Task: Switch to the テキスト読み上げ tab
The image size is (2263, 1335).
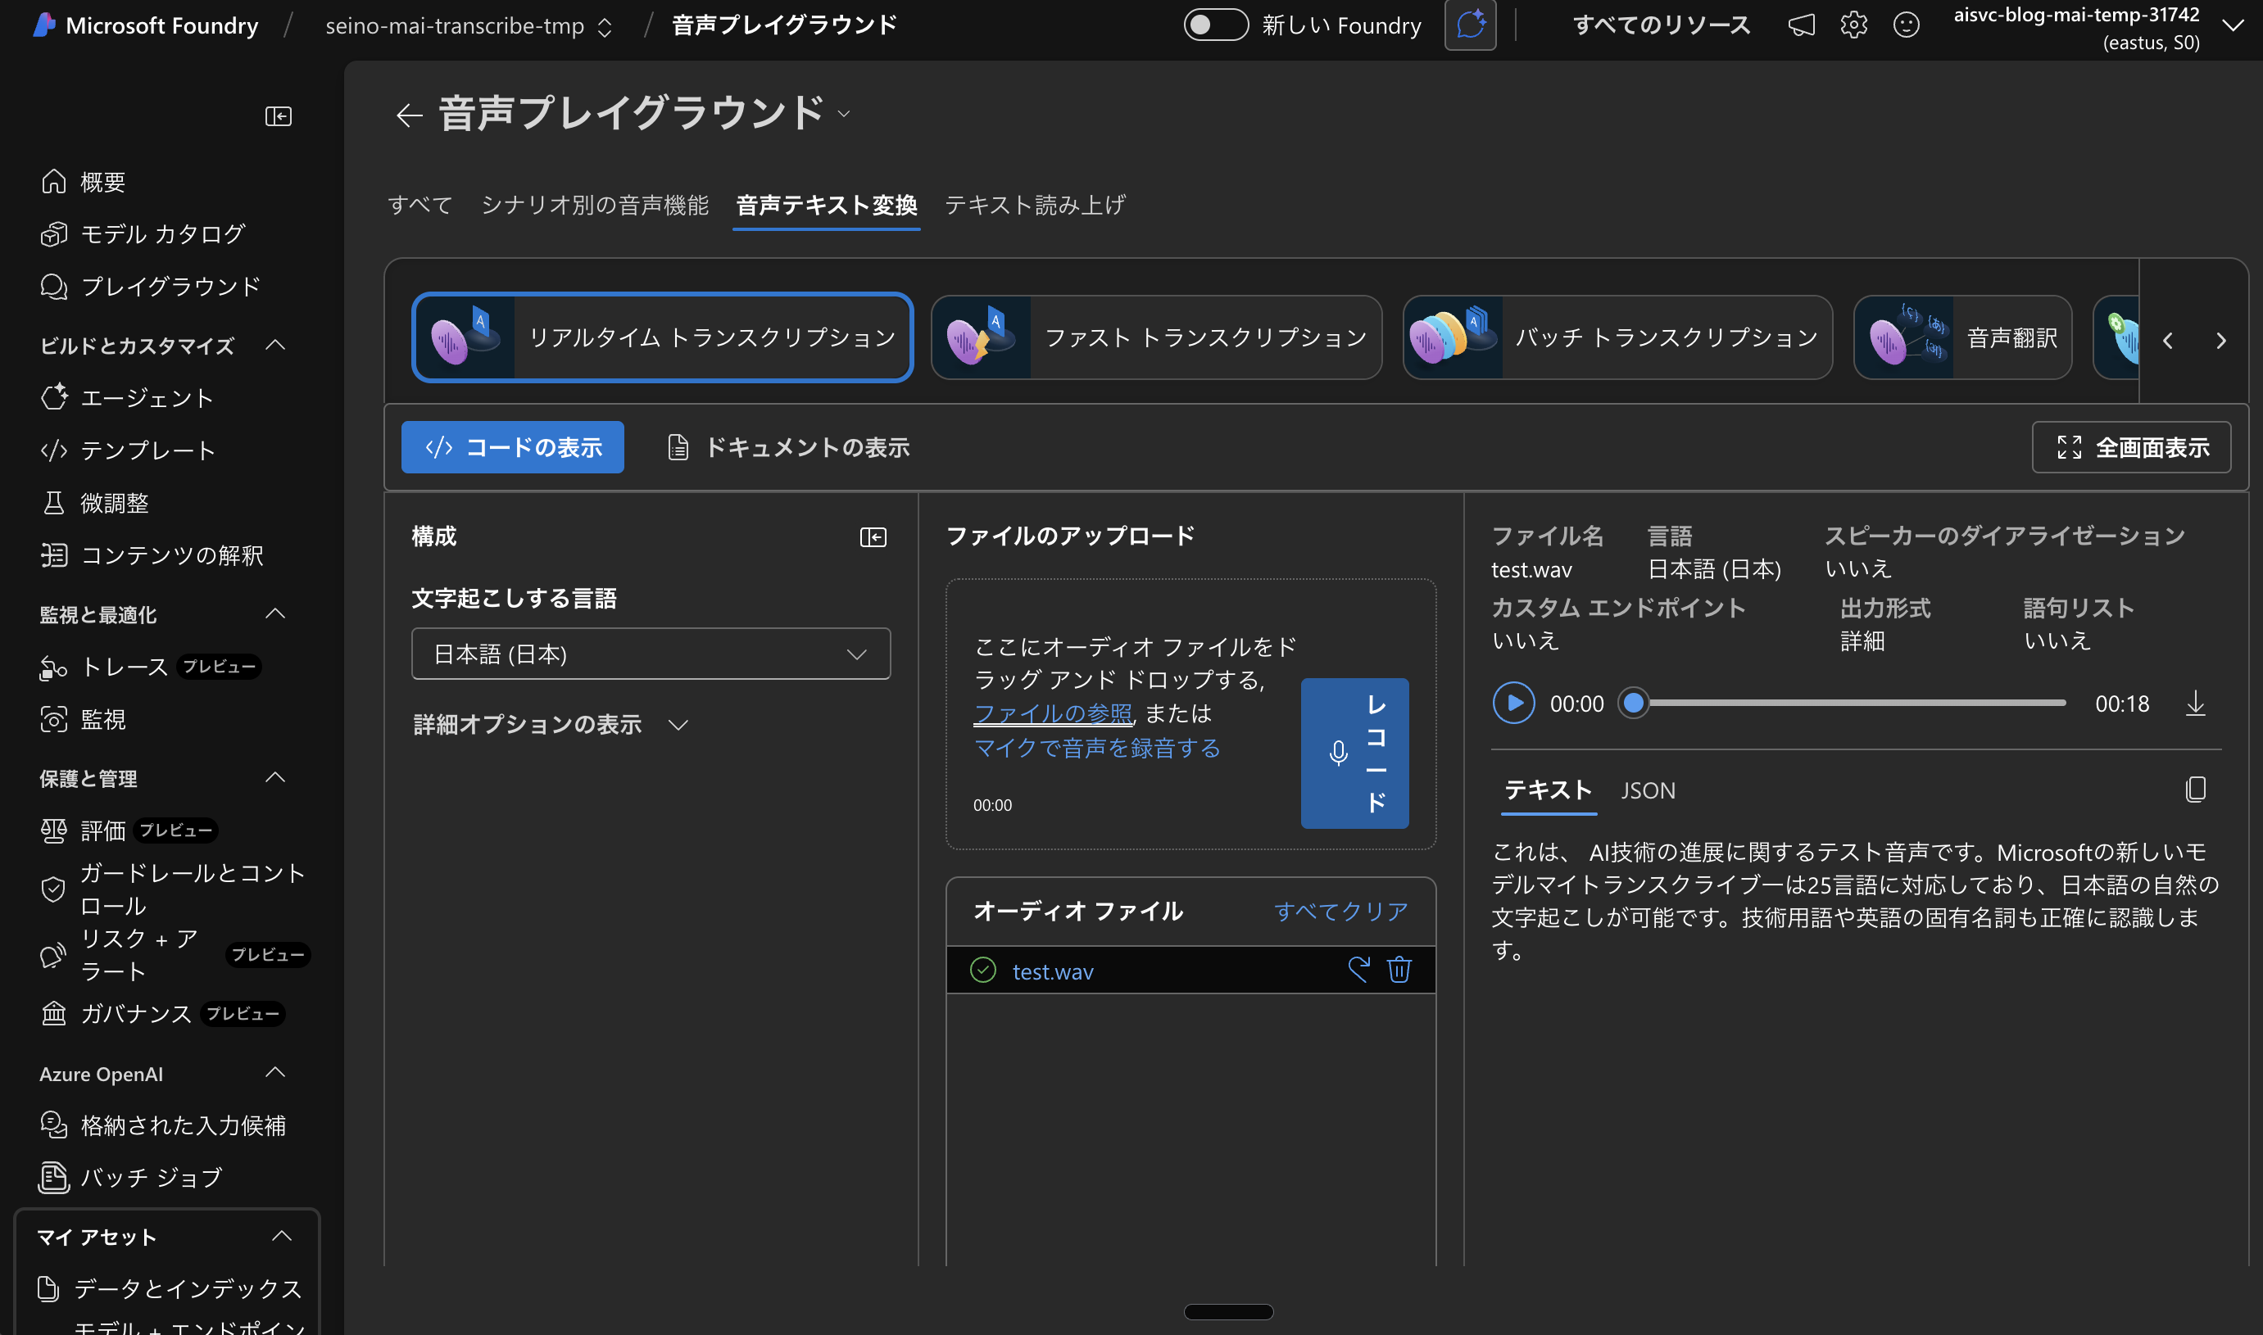Action: [x=1035, y=205]
